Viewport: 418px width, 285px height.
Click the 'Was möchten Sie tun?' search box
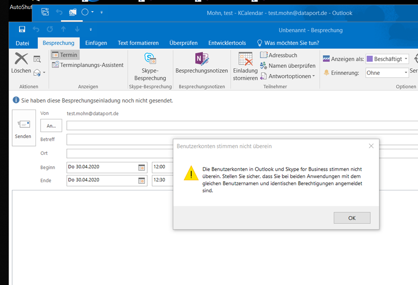pyautogui.click(x=288, y=43)
